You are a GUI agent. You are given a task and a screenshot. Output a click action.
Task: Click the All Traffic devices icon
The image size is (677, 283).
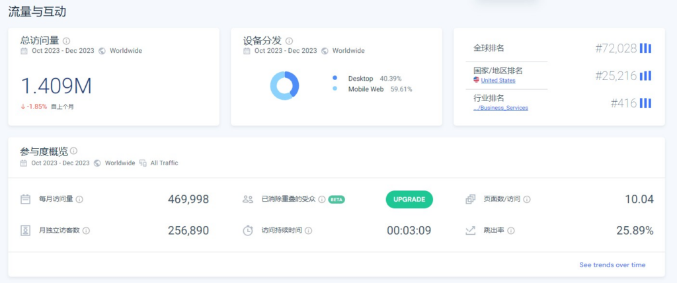143,163
